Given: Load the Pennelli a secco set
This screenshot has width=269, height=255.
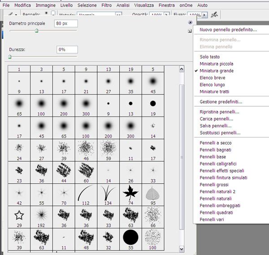Looking at the screenshot, I should pos(216,143).
